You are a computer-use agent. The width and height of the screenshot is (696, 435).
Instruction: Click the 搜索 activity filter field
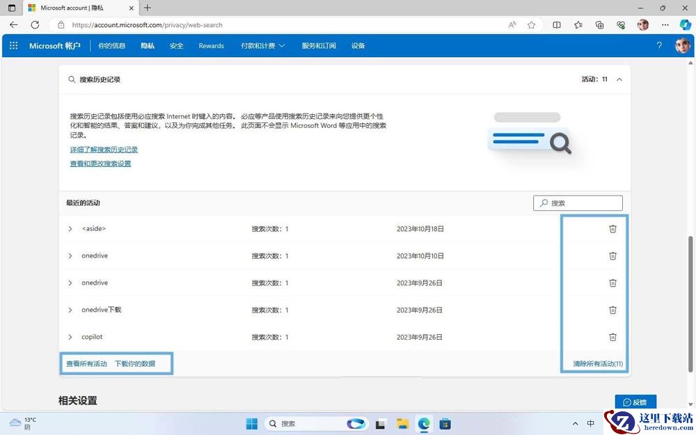tap(578, 203)
